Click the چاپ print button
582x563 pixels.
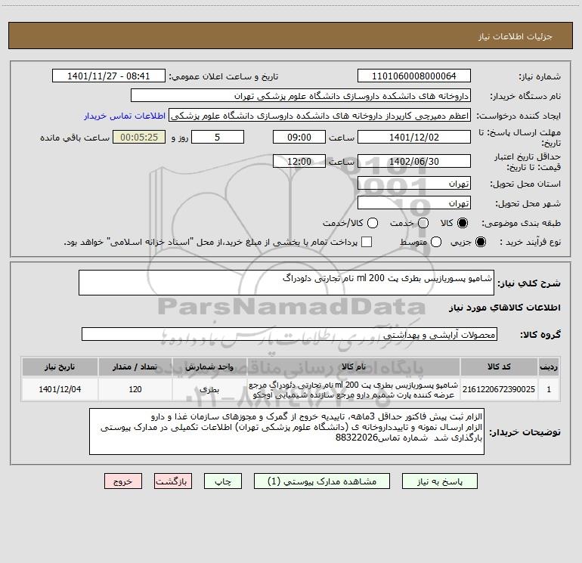223,481
